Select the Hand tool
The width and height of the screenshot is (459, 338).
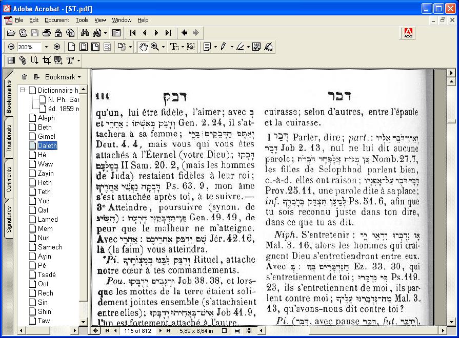pyautogui.click(x=143, y=47)
